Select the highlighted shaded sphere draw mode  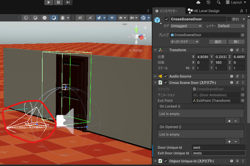pos(54,18)
